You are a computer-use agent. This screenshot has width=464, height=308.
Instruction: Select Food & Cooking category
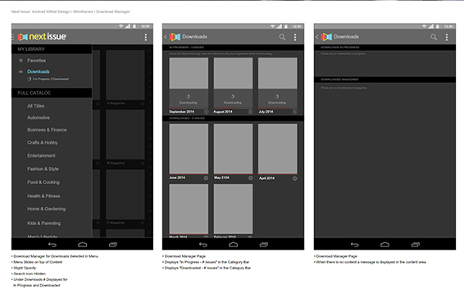(43, 182)
